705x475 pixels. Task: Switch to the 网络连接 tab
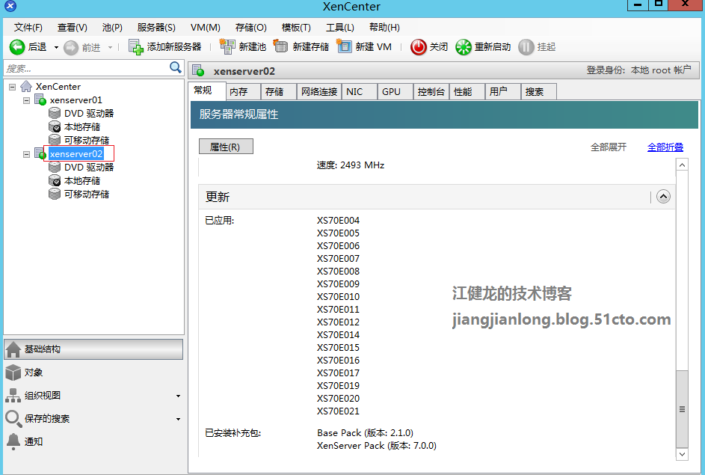318,92
